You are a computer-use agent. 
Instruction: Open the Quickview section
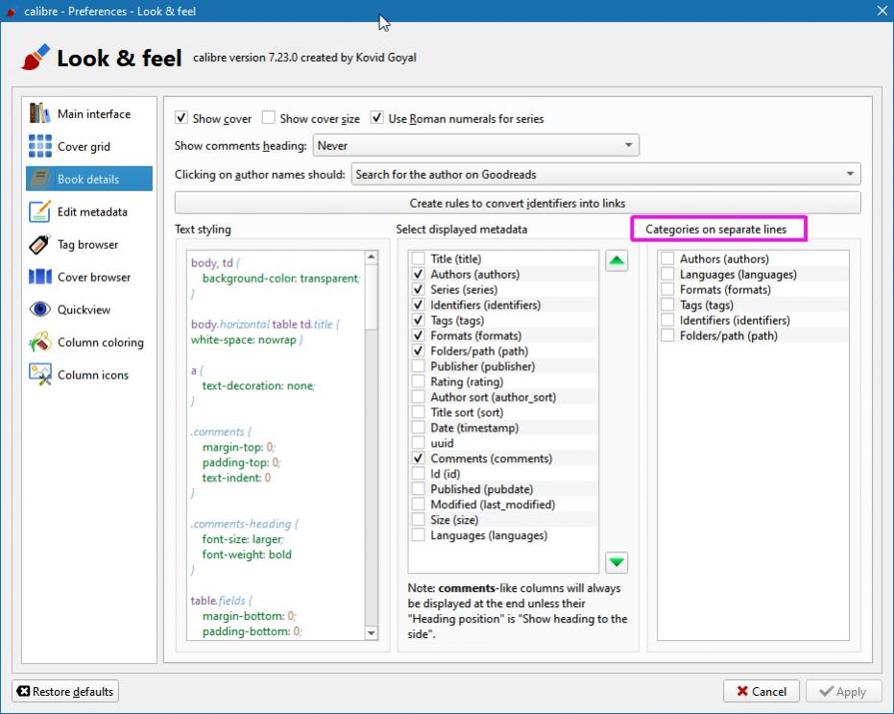click(x=89, y=309)
